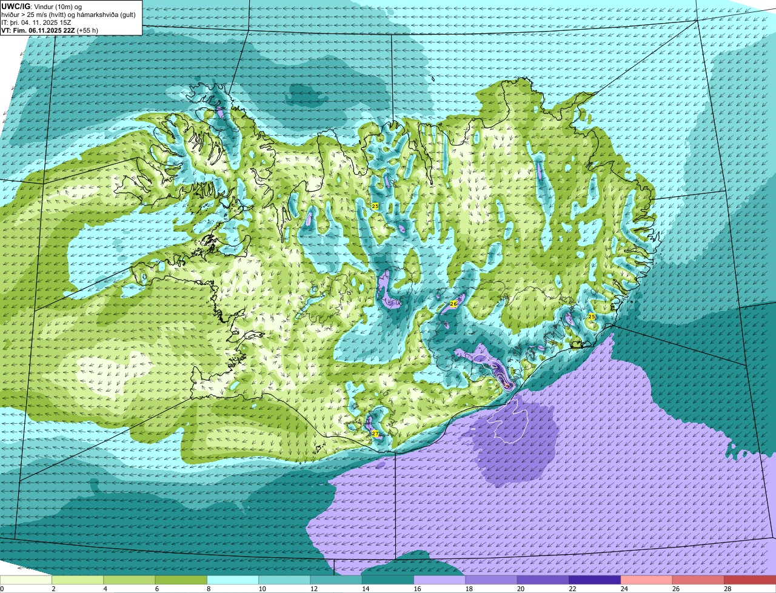Select the 20–22 m/s violet legend swatch
776x593 pixels.
(x=543, y=580)
